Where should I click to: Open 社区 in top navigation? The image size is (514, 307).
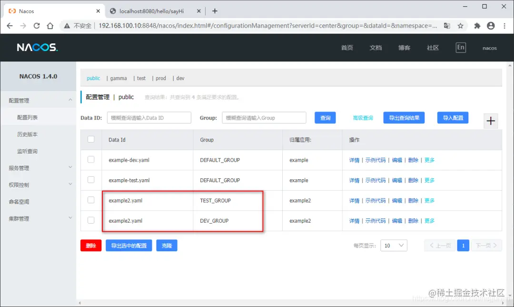point(433,48)
